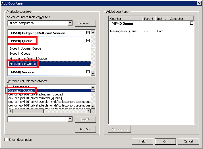This screenshot has height=149, width=203.
Task: Click the Search button
Action: [x=85, y=119]
